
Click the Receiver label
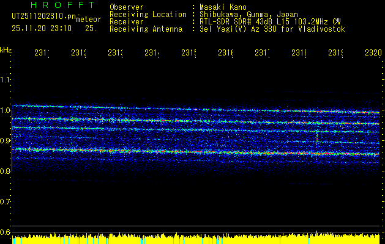tap(127, 22)
